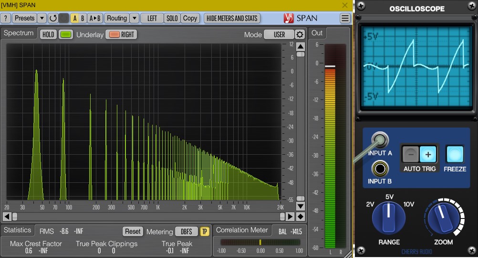Open the Routing menu
This screenshot has width=478, height=258.
[x=117, y=18]
